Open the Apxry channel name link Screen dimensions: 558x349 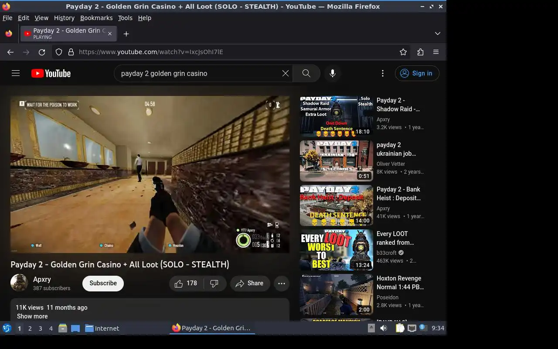(42, 279)
